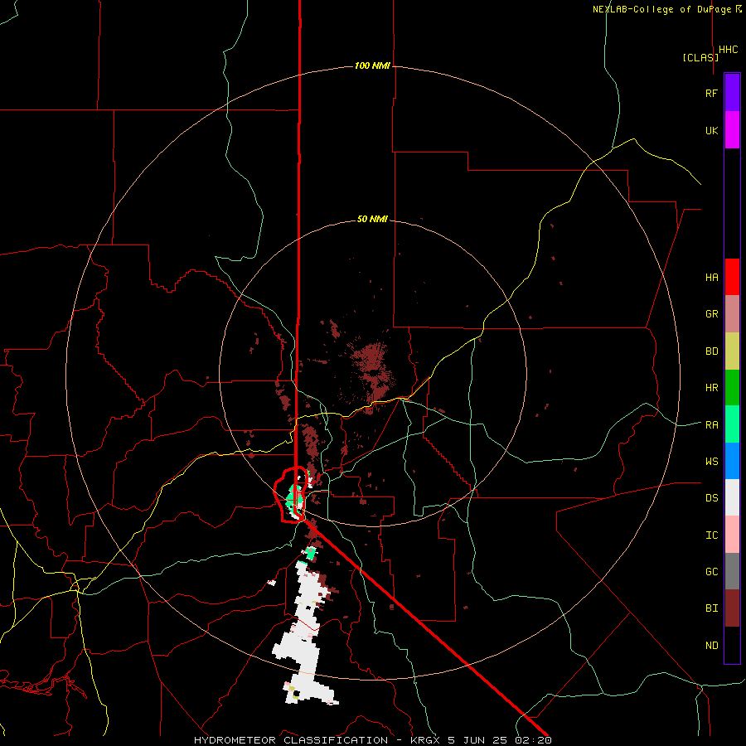Click the 100 NMI range ring label
Screen dimensions: 746x746
pyautogui.click(x=372, y=65)
